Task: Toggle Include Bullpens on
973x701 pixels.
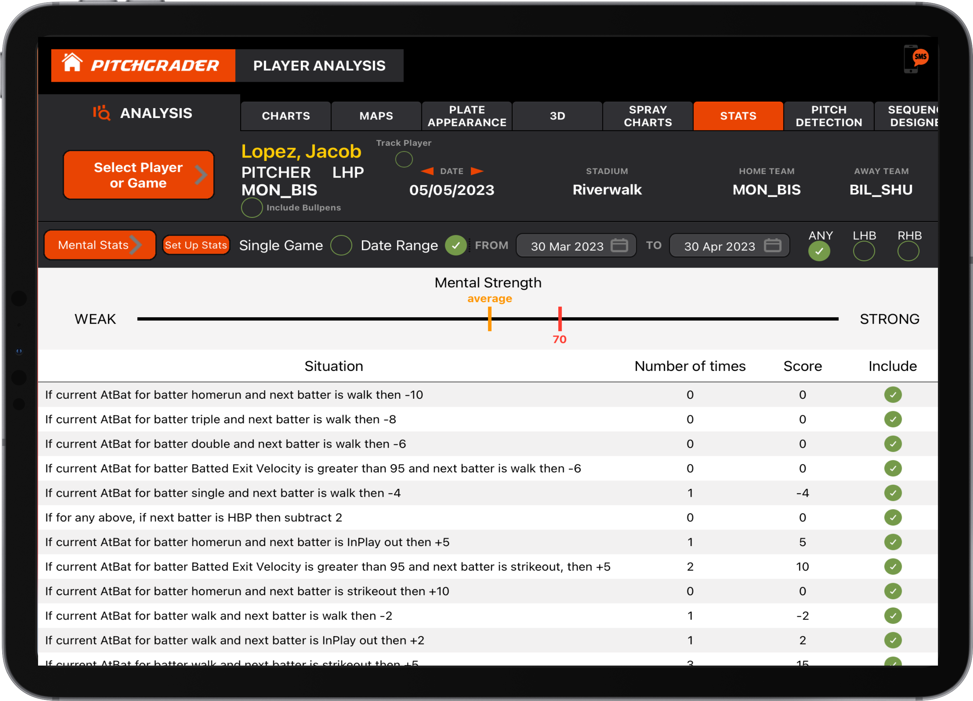Action: [x=252, y=207]
